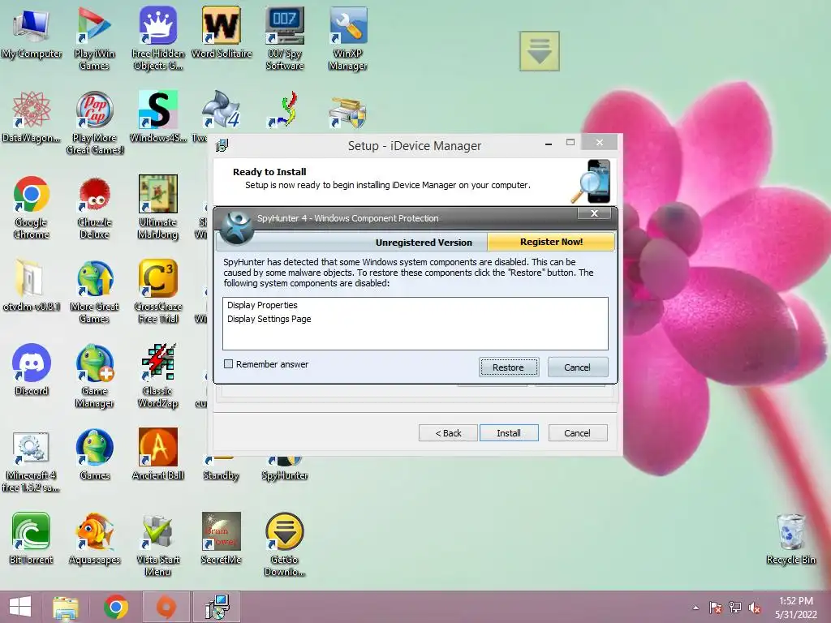Cancel the iDevice Manager setup
831x623 pixels.
click(577, 433)
